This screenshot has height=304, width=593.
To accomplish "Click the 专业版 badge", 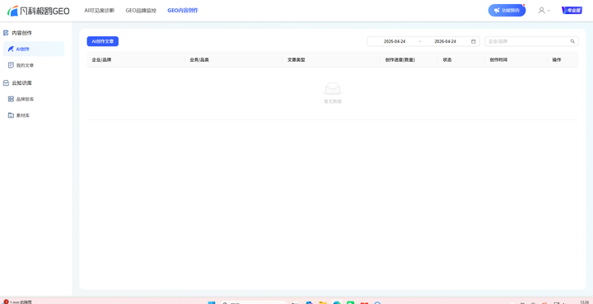I will point(572,11).
